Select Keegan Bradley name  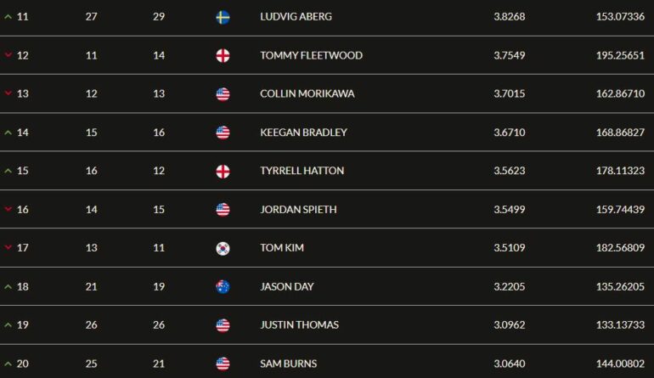pos(304,133)
